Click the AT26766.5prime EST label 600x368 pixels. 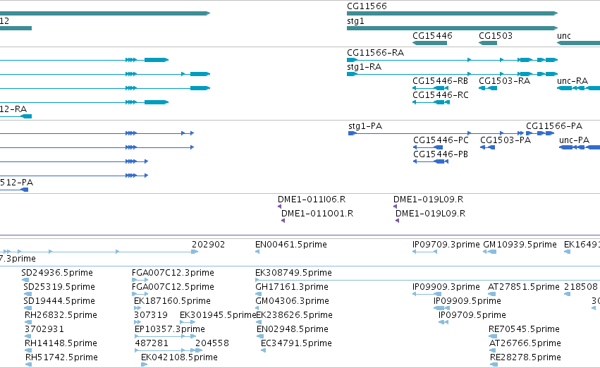pos(525,343)
